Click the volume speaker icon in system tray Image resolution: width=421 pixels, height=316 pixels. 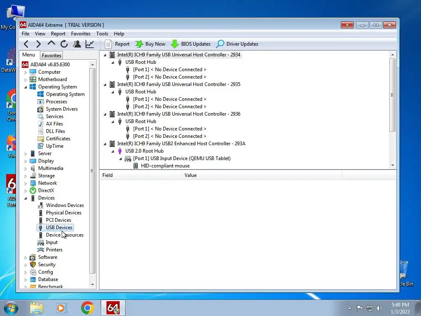click(379, 308)
